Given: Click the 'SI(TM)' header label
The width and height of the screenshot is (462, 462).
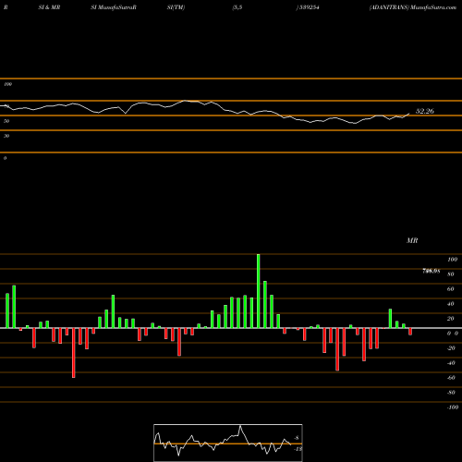Looking at the screenshot, I should pyautogui.click(x=176, y=7).
